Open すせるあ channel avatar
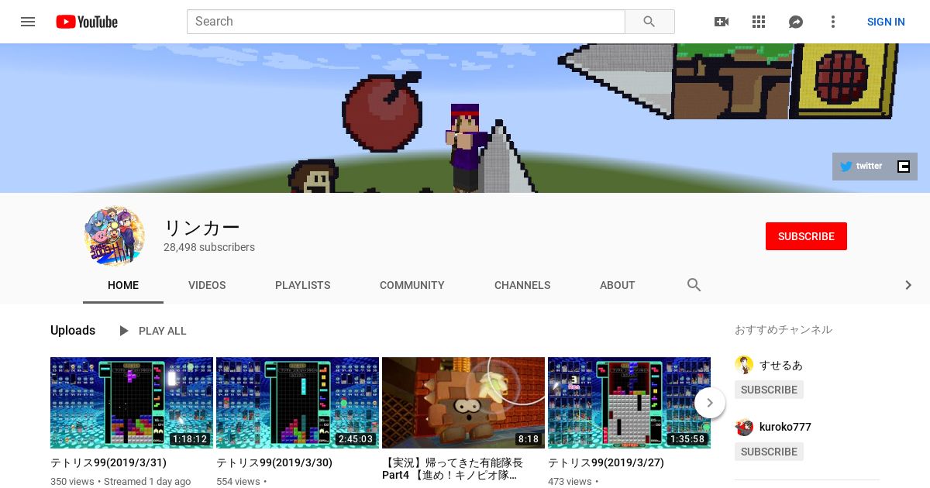 click(x=744, y=365)
